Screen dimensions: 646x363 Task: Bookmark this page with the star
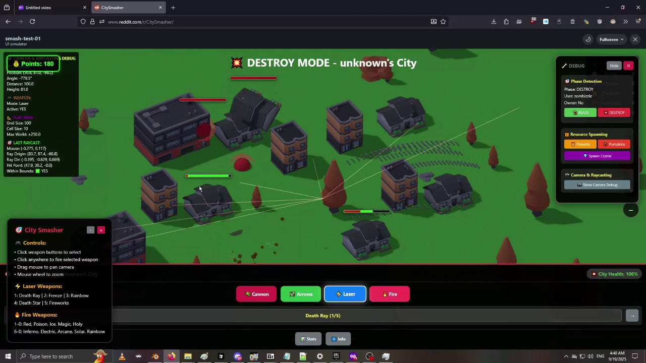point(443,22)
